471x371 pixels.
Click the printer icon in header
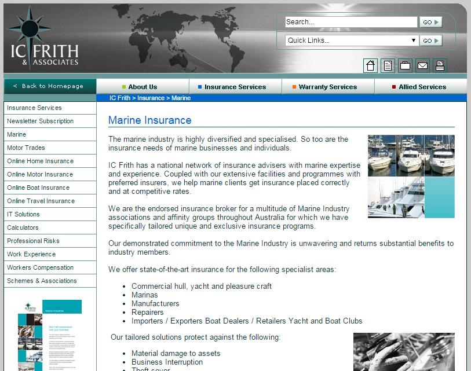440,65
